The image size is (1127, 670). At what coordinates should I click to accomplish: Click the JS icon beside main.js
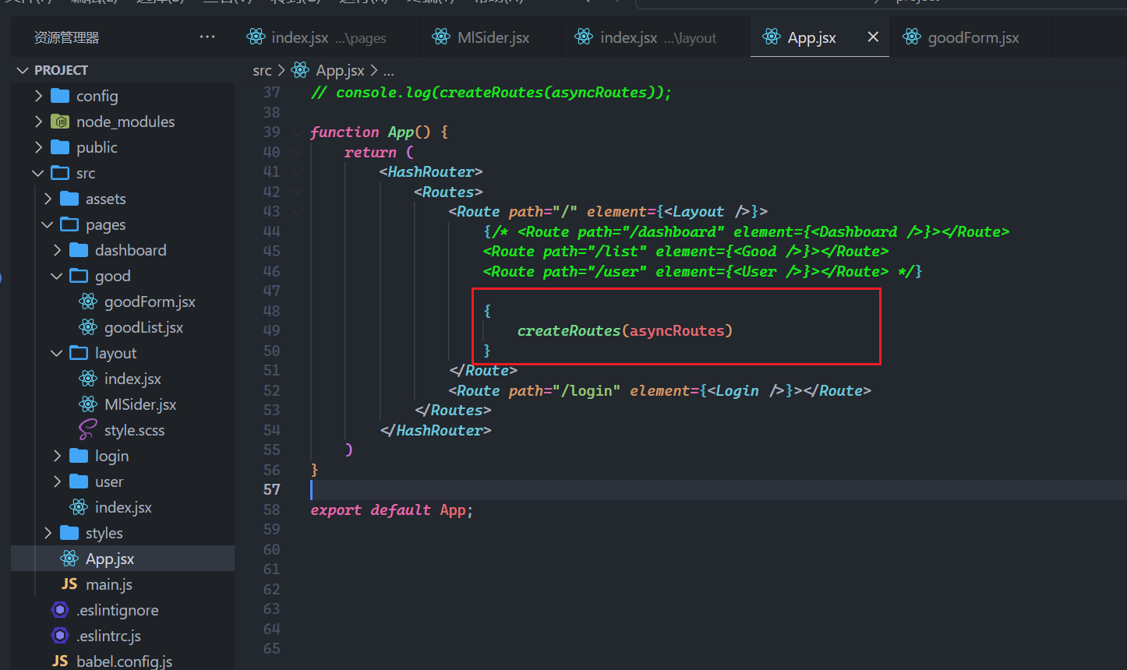pos(69,584)
